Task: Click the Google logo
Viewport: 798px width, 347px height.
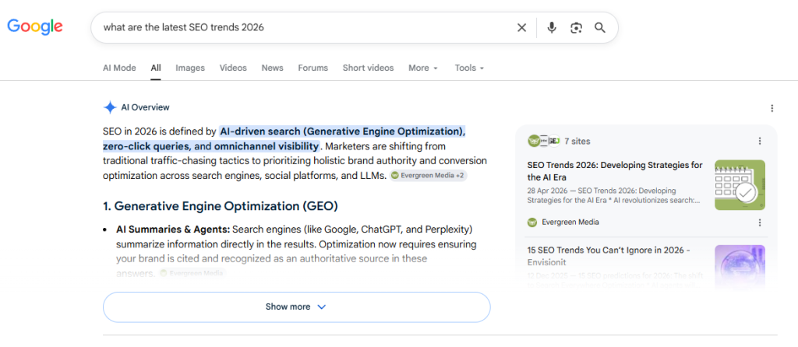Action: 34,26
